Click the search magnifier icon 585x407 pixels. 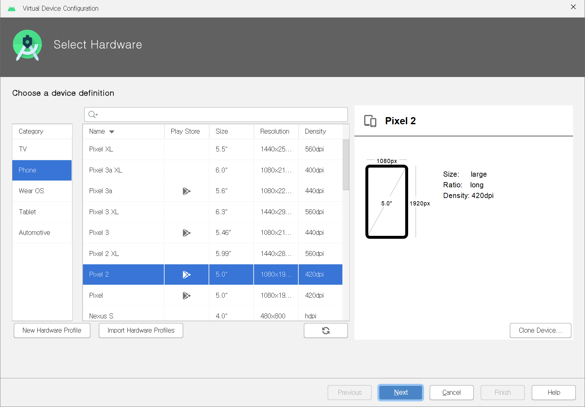click(x=93, y=115)
